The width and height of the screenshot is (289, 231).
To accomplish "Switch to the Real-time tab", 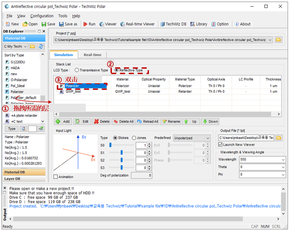I will pyautogui.click(x=92, y=55).
